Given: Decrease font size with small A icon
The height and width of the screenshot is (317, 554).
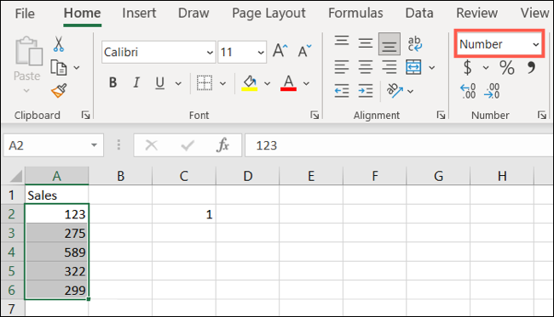Looking at the screenshot, I should (x=304, y=51).
